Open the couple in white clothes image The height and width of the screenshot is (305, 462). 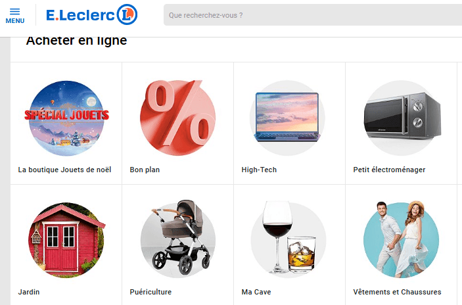(401, 239)
